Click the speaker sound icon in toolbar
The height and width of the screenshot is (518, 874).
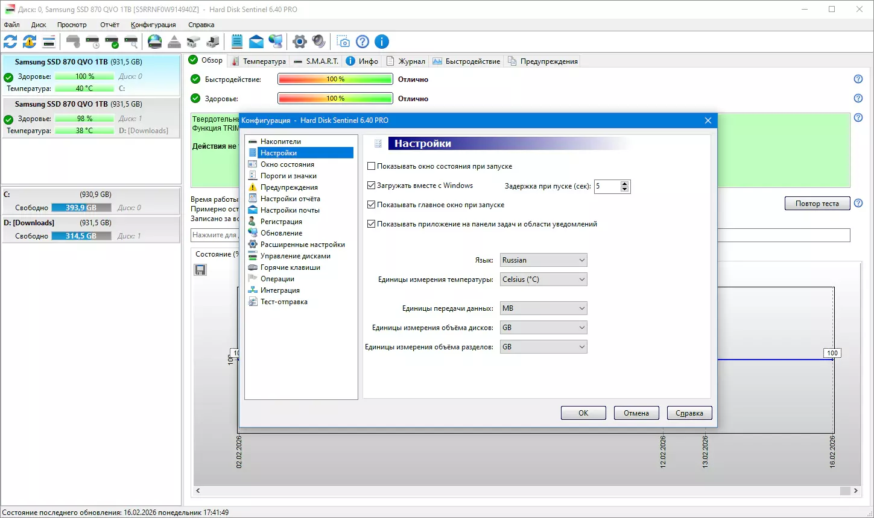[x=318, y=42]
